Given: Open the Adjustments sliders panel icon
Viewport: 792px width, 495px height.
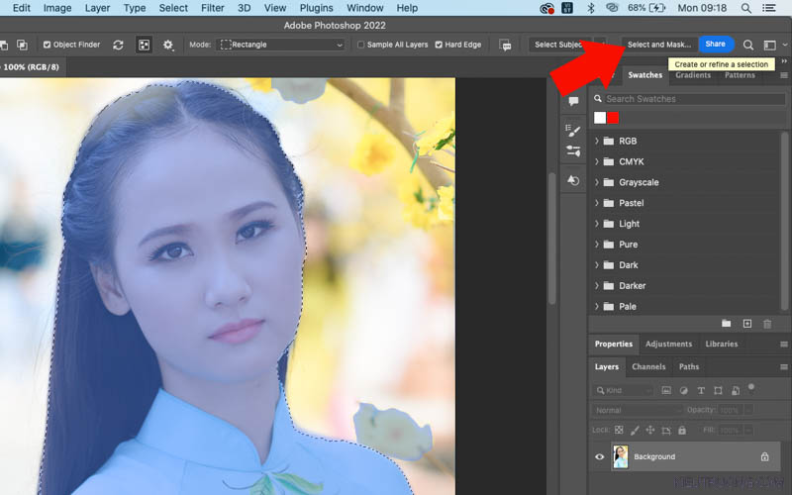Looking at the screenshot, I should point(573,150).
